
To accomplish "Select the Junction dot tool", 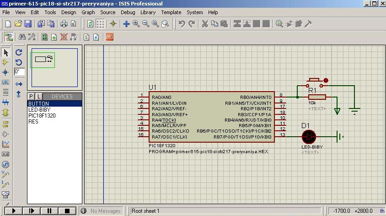I will 5,72.
